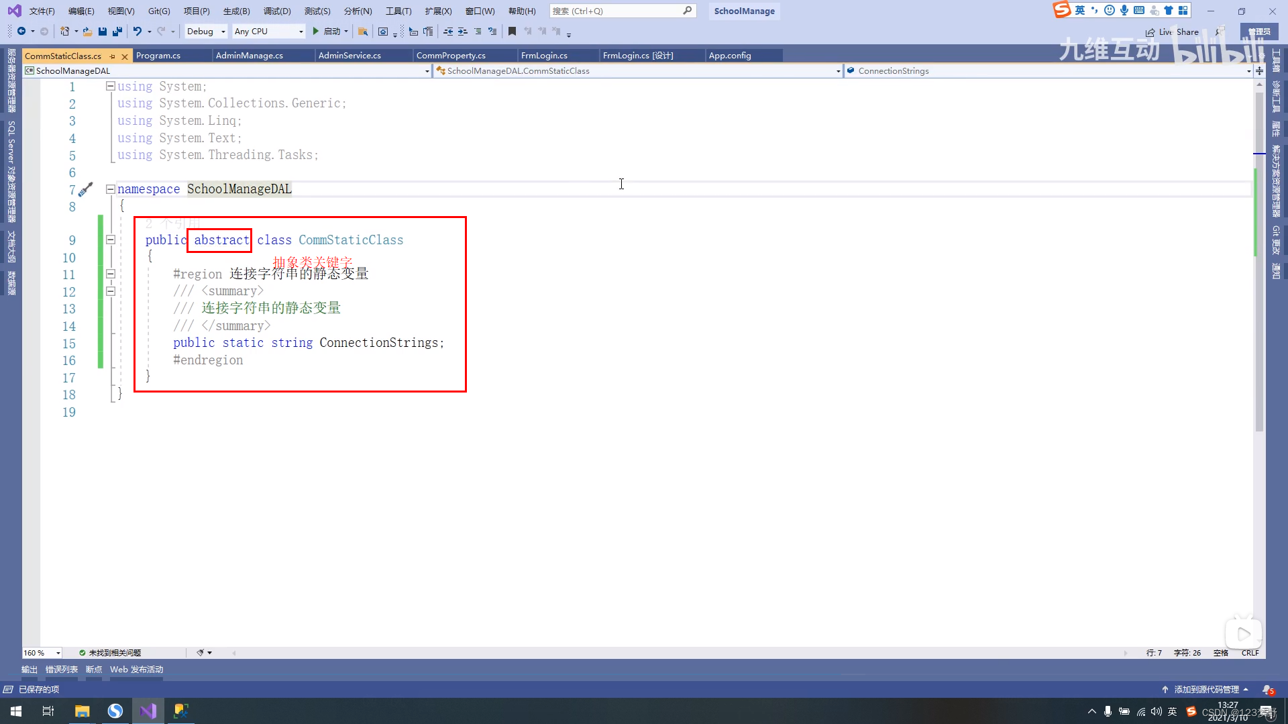Screen dimensions: 1288x724
Task: Undo the last edit
Action: click(138, 32)
